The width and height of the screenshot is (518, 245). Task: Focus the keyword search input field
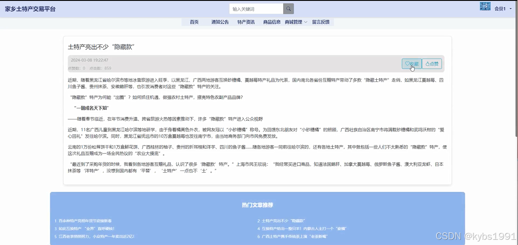256,9
